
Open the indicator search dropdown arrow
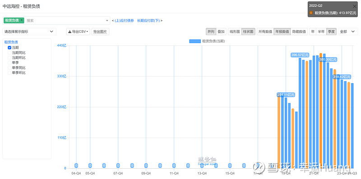(x=107, y=20)
